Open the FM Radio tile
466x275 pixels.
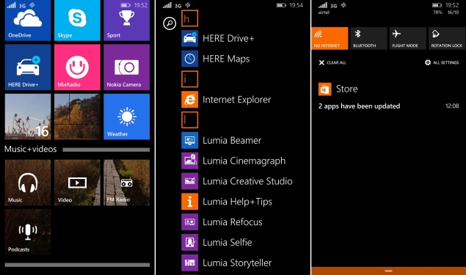(x=127, y=183)
